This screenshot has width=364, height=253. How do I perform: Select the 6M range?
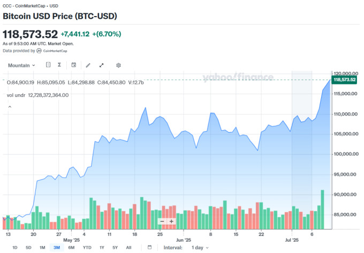click(x=71, y=248)
